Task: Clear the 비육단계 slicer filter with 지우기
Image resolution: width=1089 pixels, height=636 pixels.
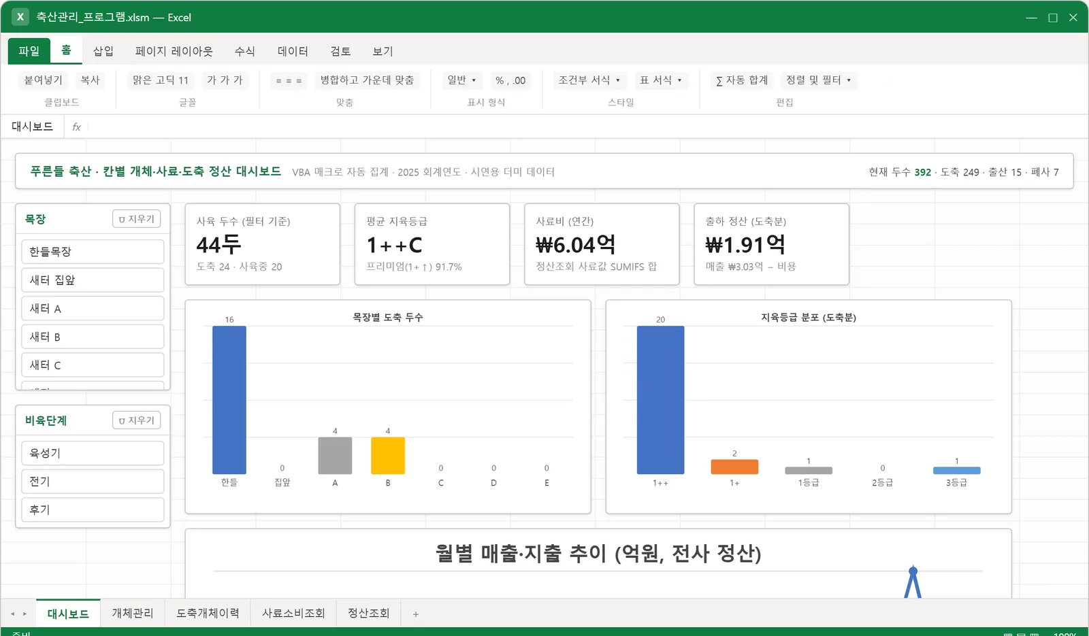Action: pyautogui.click(x=136, y=420)
